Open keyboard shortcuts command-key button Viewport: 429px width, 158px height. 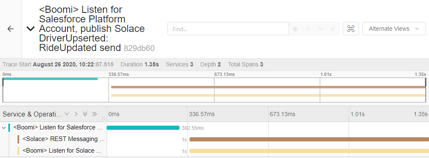point(351,29)
